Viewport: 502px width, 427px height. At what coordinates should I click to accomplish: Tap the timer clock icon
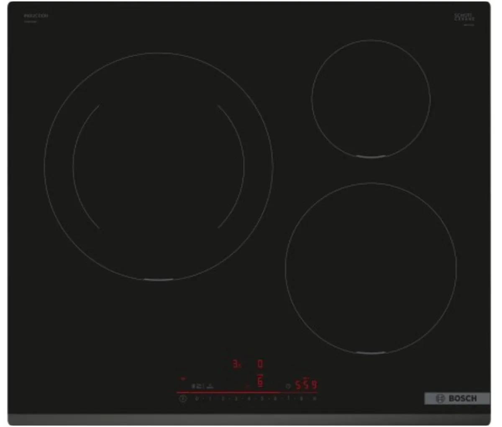288,386
